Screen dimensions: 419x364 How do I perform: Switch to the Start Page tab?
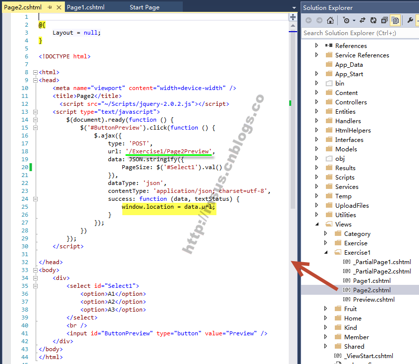coord(145,7)
